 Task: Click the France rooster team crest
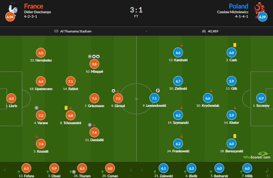(13, 8)
